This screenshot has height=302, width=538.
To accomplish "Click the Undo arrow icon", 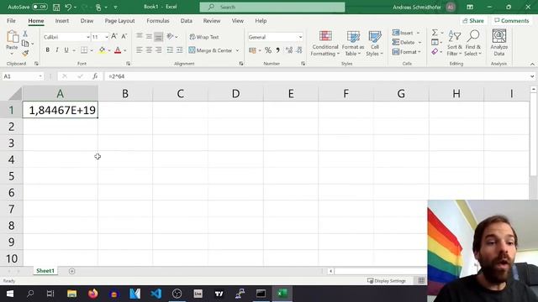I will click(68, 8).
